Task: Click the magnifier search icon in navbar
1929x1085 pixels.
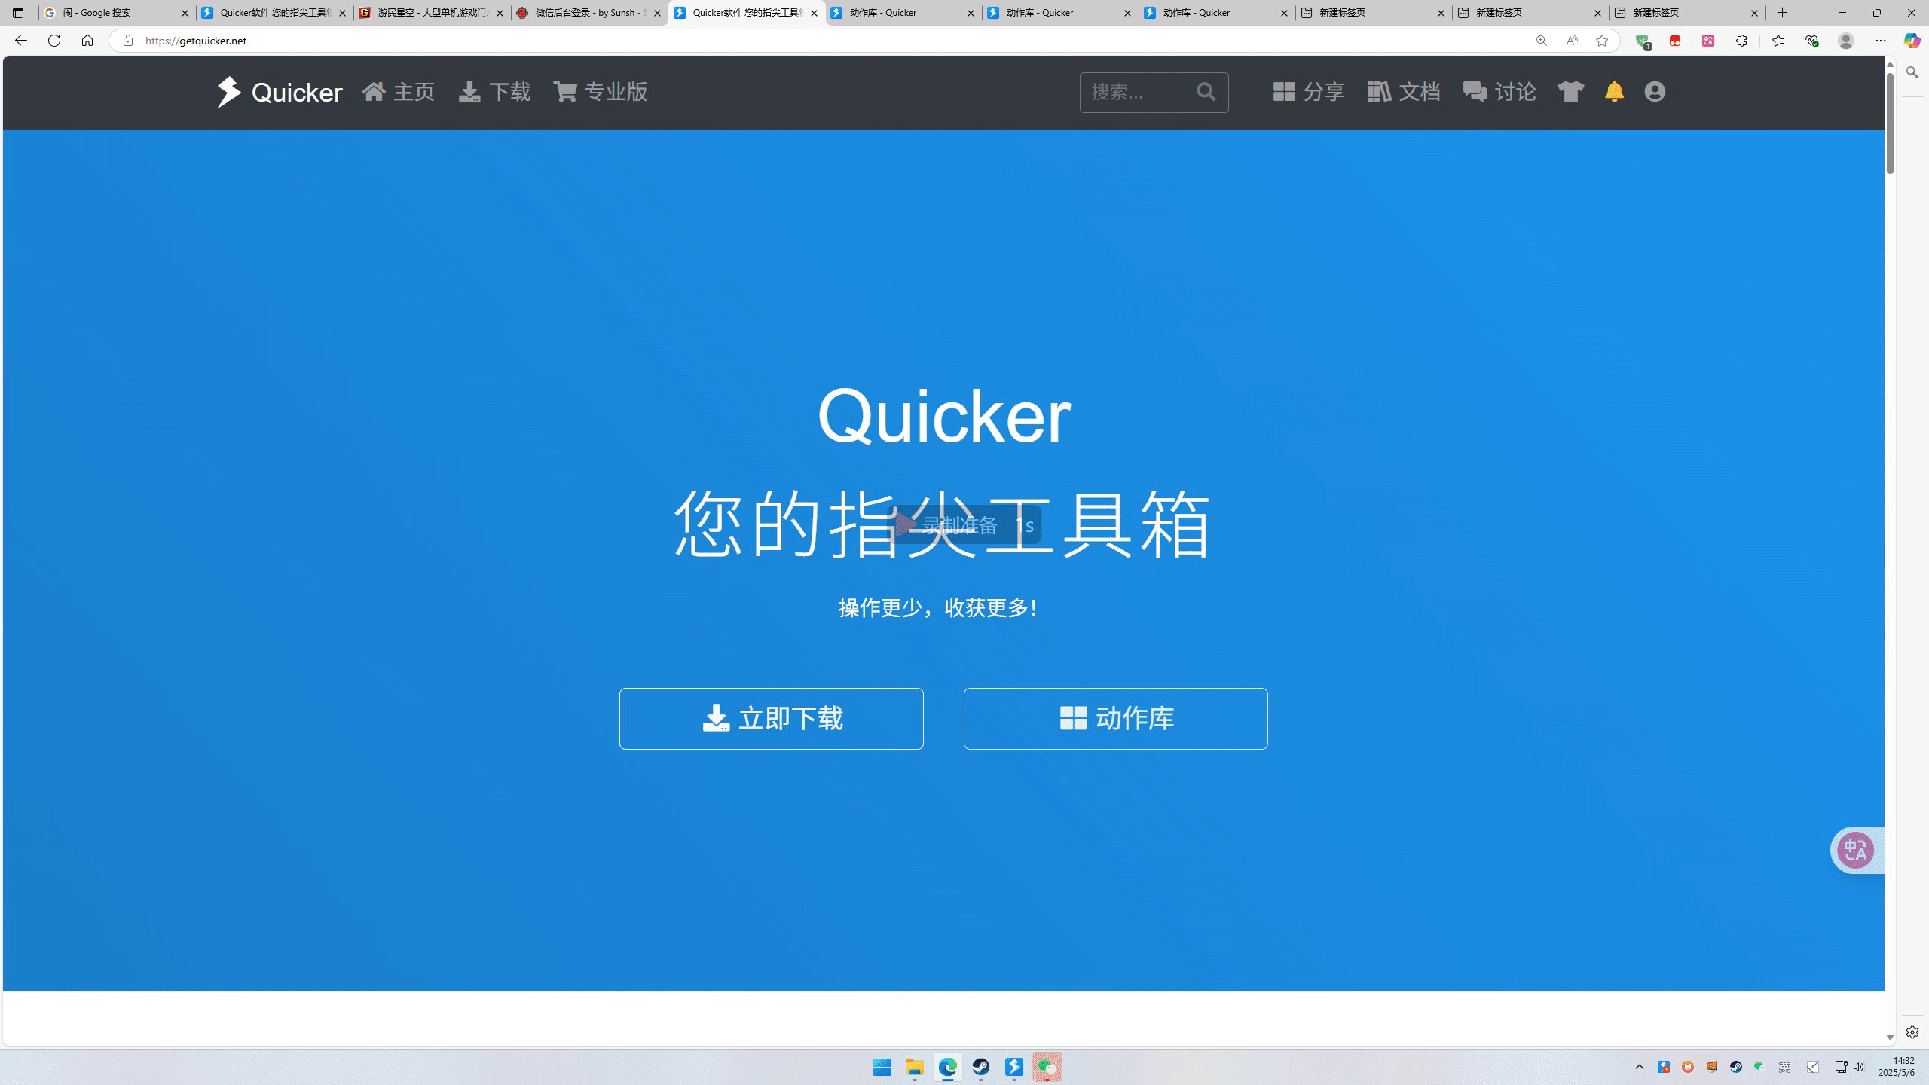Action: [x=1206, y=92]
